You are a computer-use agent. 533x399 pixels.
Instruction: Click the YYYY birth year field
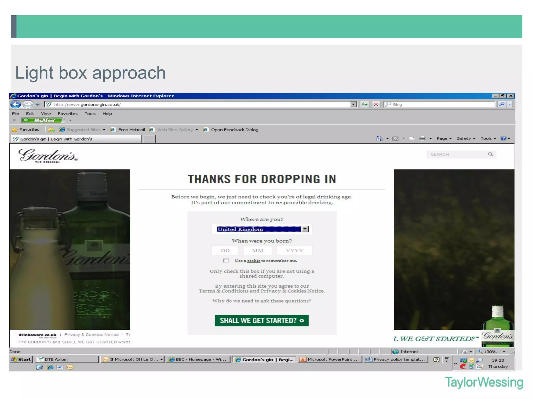point(294,250)
